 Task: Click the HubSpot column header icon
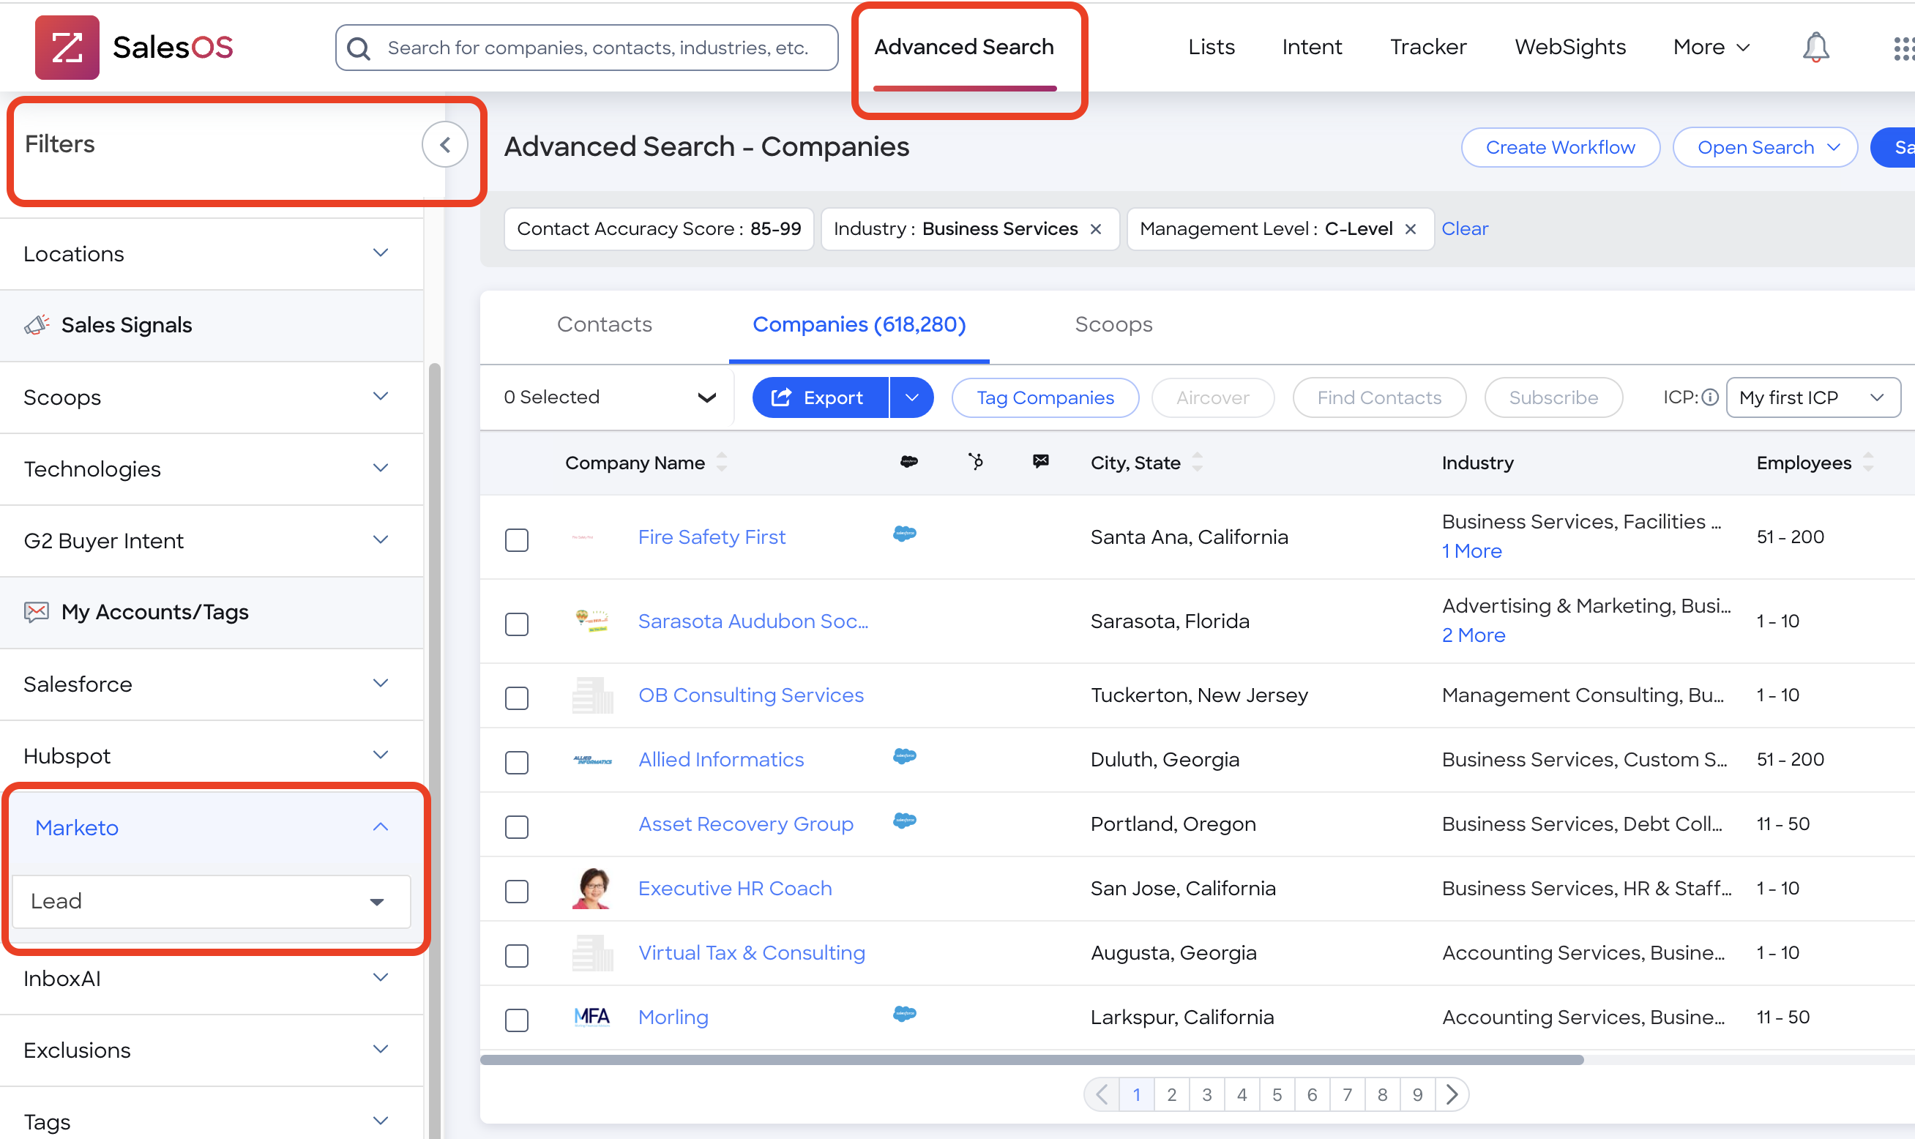click(x=975, y=461)
